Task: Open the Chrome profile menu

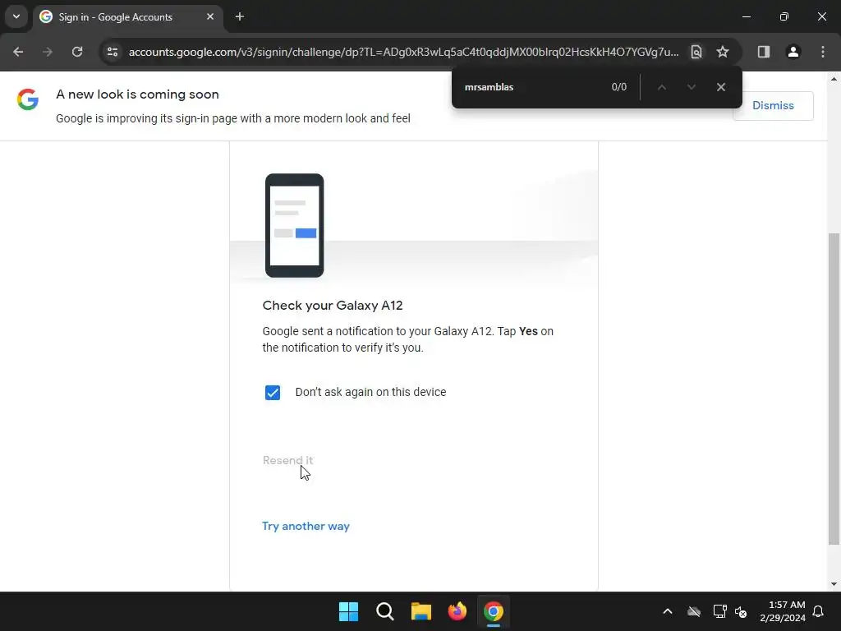Action: 793,52
